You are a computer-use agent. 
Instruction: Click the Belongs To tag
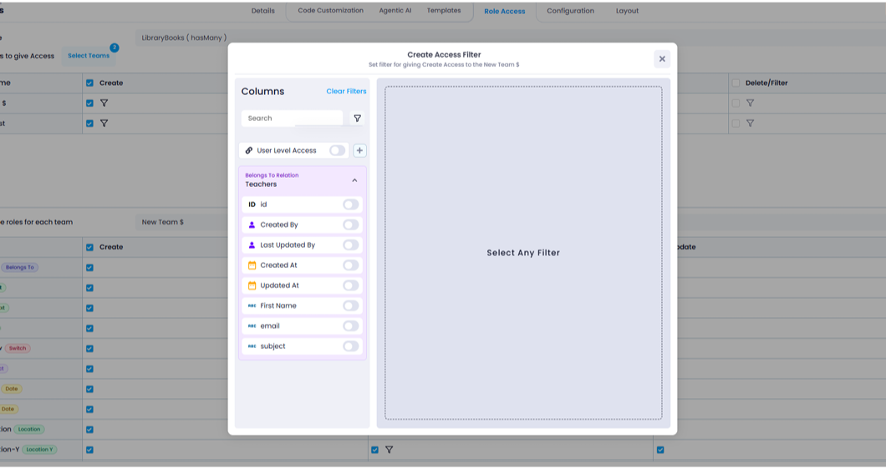click(x=20, y=268)
